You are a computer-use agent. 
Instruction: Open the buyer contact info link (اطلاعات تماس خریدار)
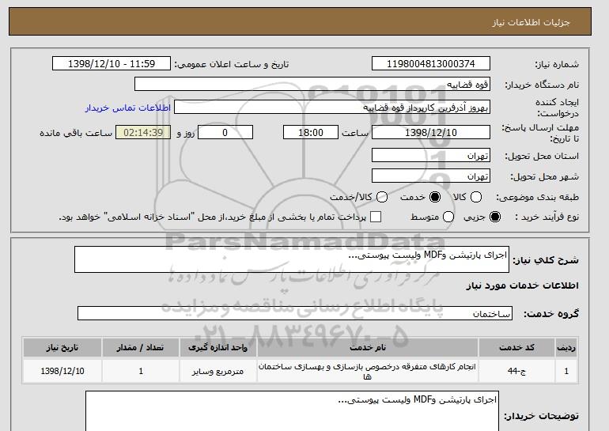tap(128, 108)
